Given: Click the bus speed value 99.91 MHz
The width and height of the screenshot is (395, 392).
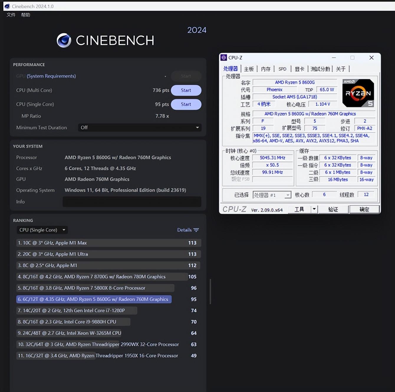Looking at the screenshot, I should 272,172.
